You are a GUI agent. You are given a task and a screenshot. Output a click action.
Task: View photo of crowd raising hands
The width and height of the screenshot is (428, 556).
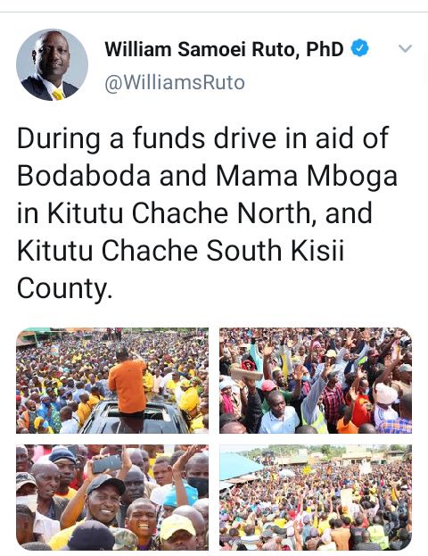point(316,380)
